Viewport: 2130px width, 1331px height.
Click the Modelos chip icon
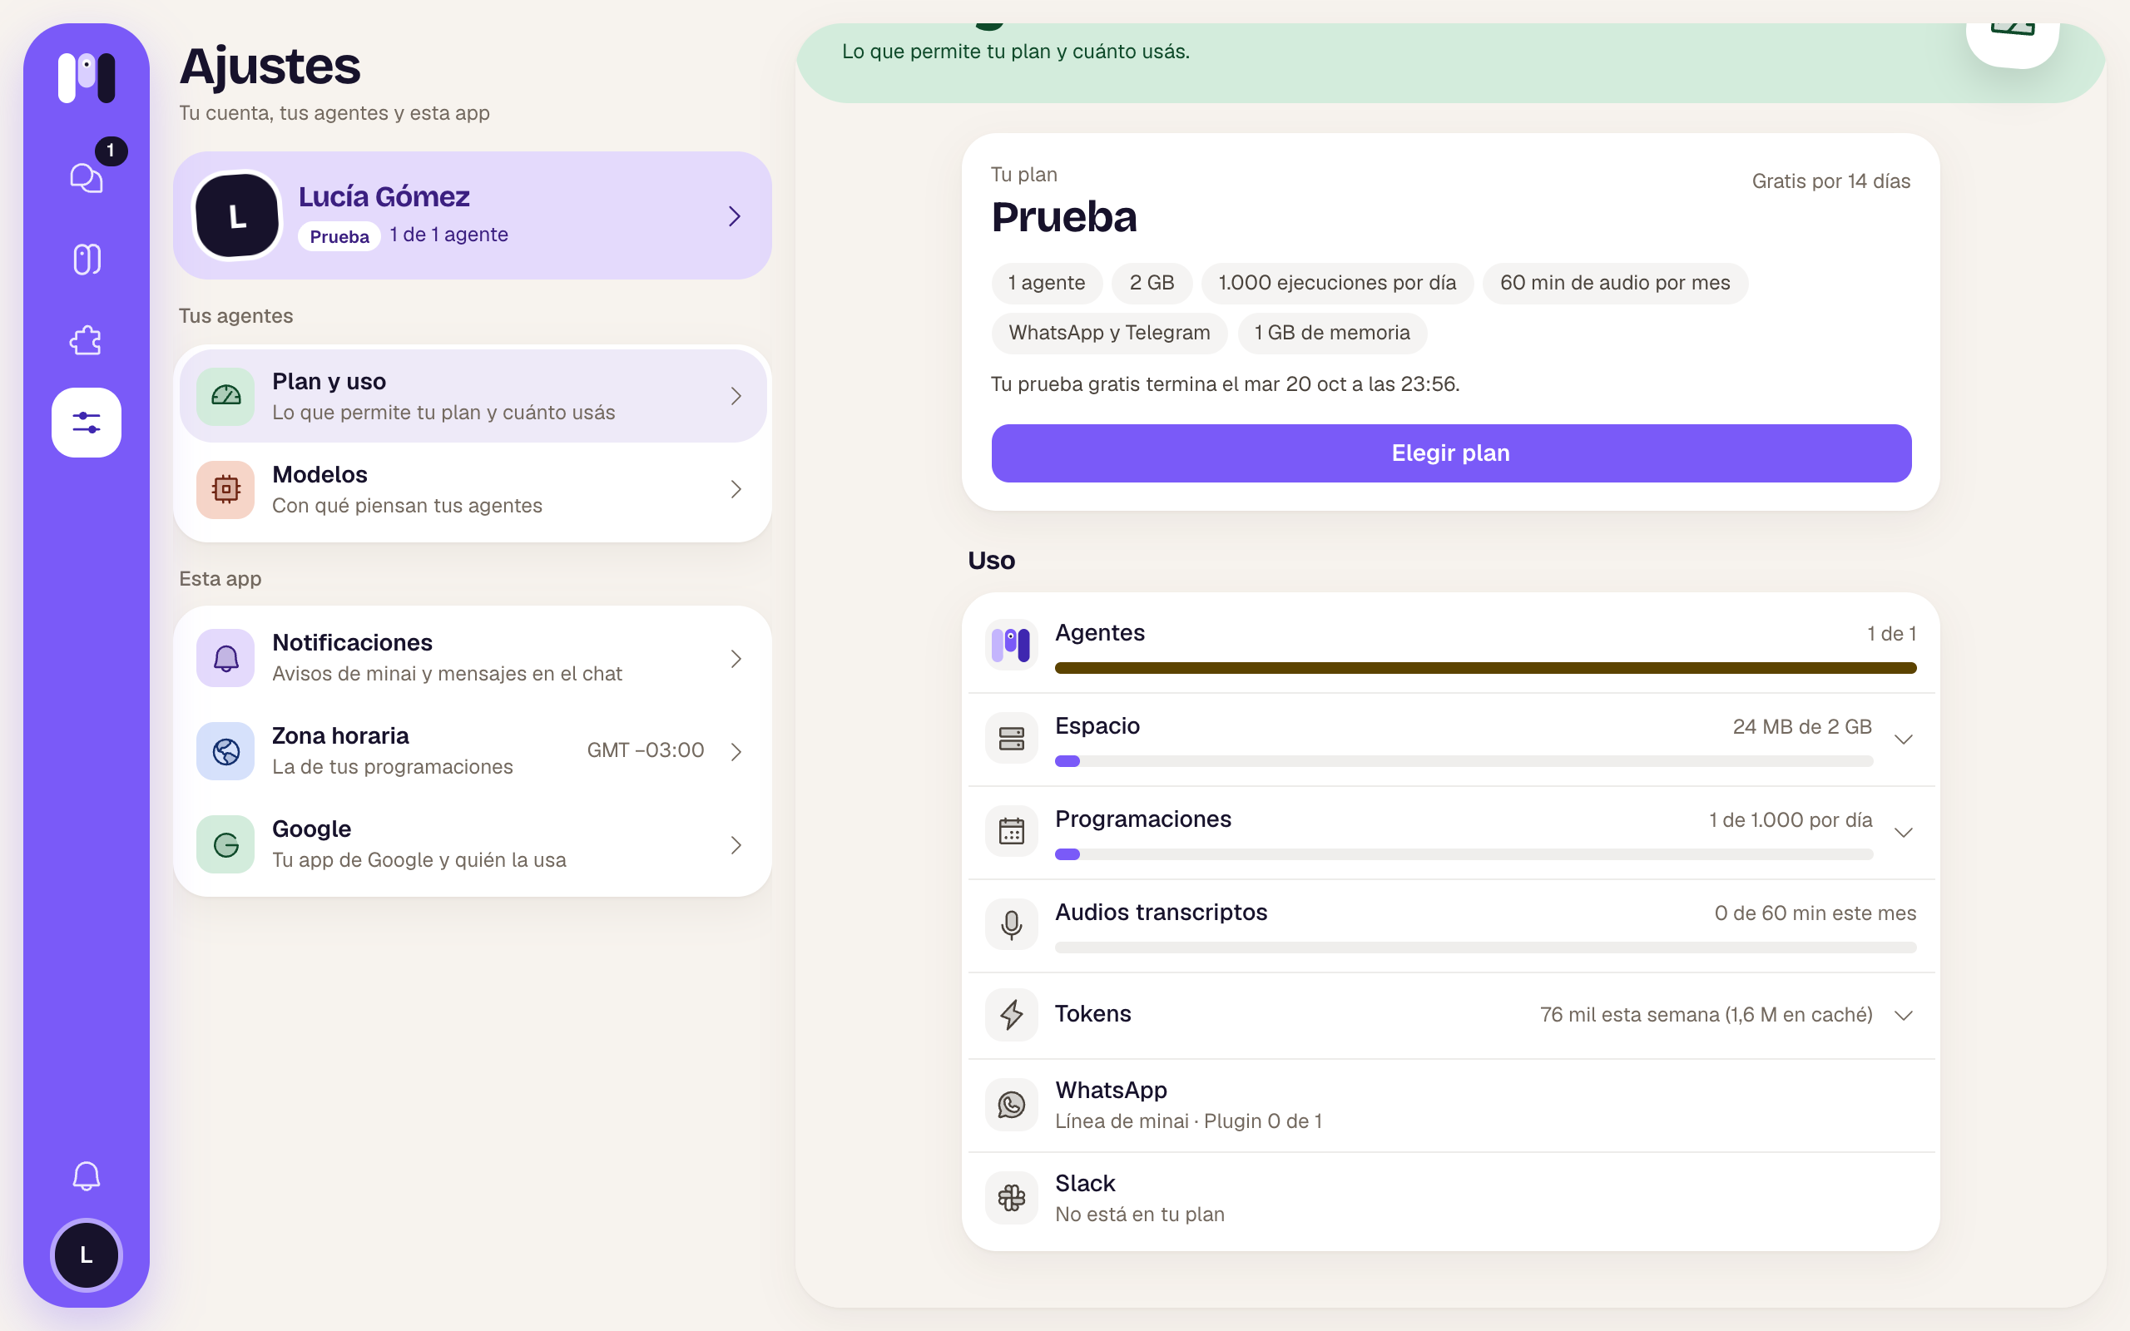pos(226,489)
